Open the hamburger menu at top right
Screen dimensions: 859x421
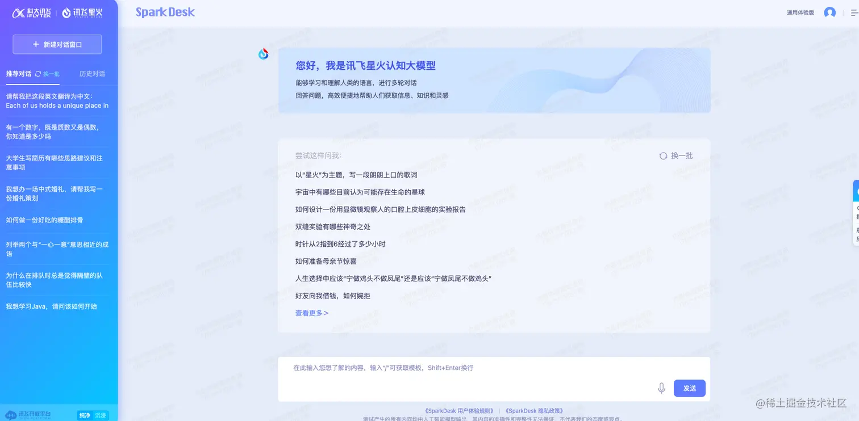click(854, 12)
